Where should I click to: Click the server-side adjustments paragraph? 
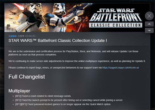(x=77, y=61)
